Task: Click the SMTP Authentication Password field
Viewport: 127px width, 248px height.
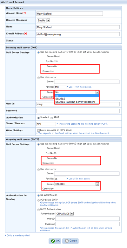Action: click(x=87, y=224)
